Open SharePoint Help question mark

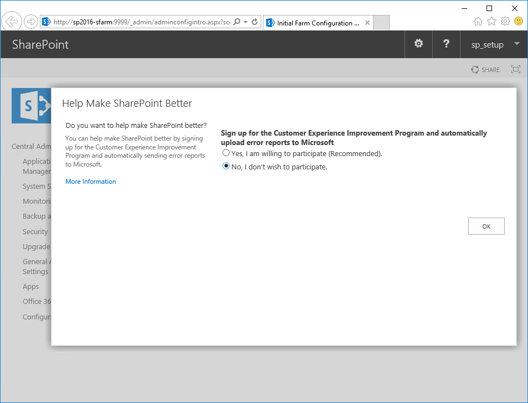click(x=446, y=44)
